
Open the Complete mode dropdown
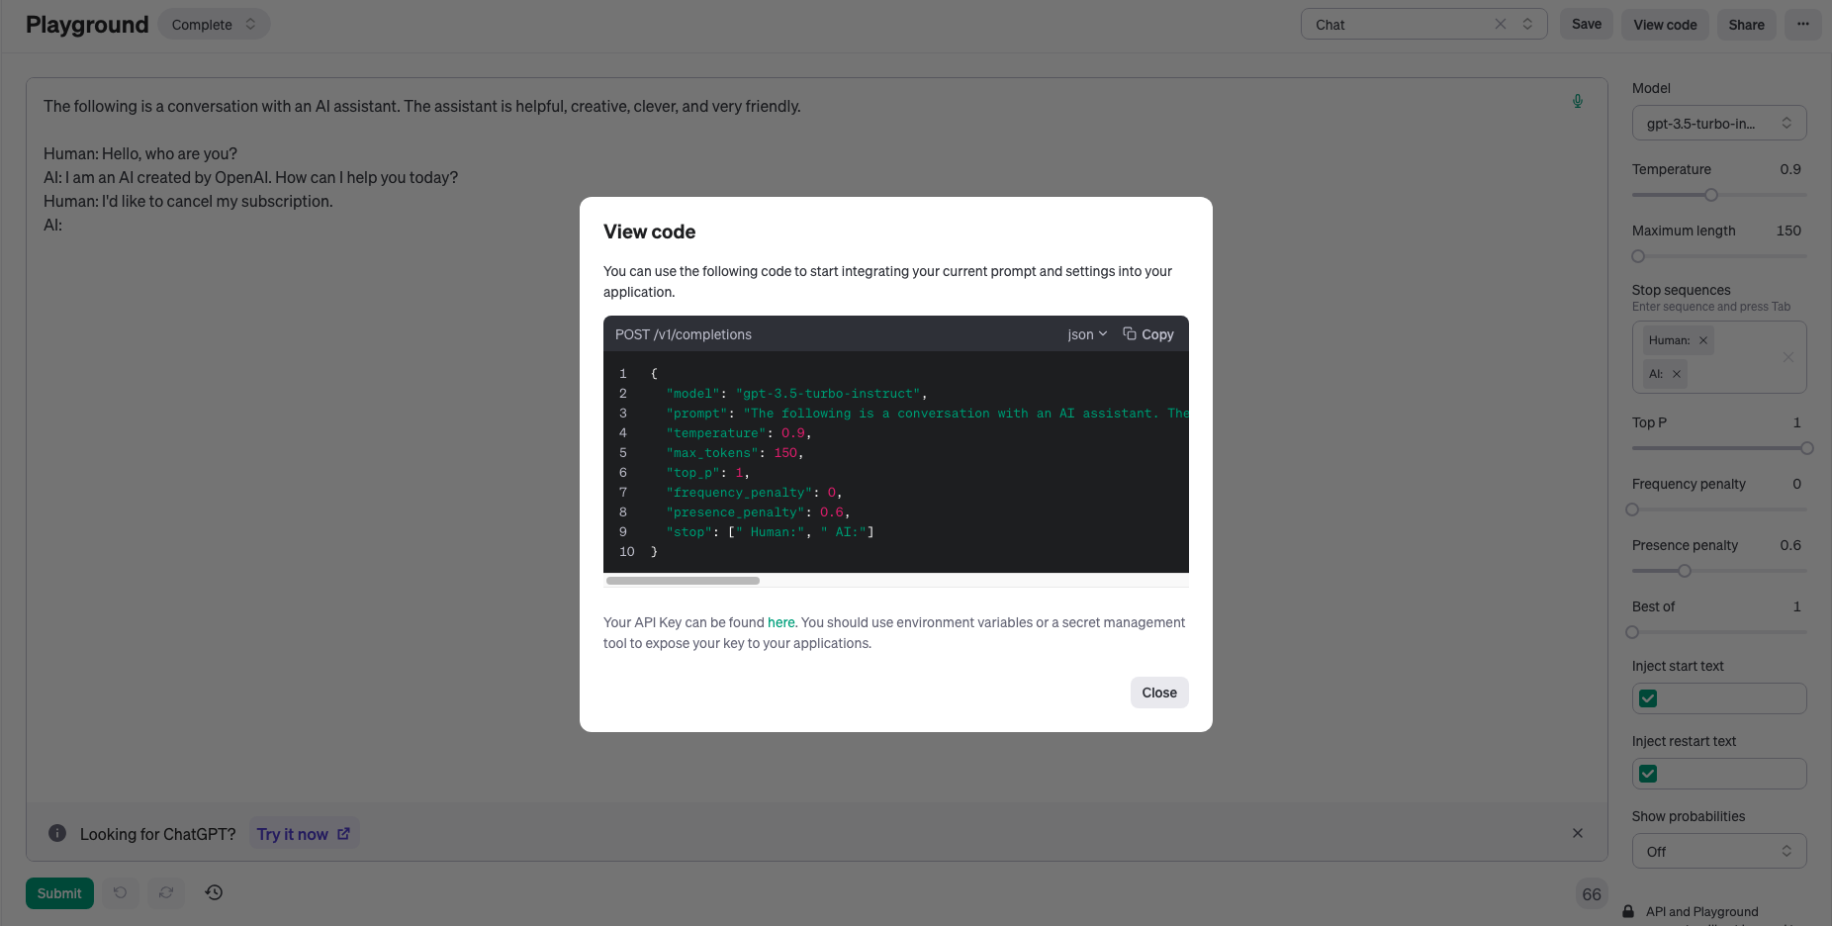coord(214,24)
